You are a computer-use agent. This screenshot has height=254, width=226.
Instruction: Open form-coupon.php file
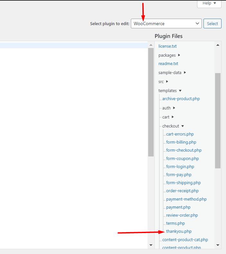point(183,159)
